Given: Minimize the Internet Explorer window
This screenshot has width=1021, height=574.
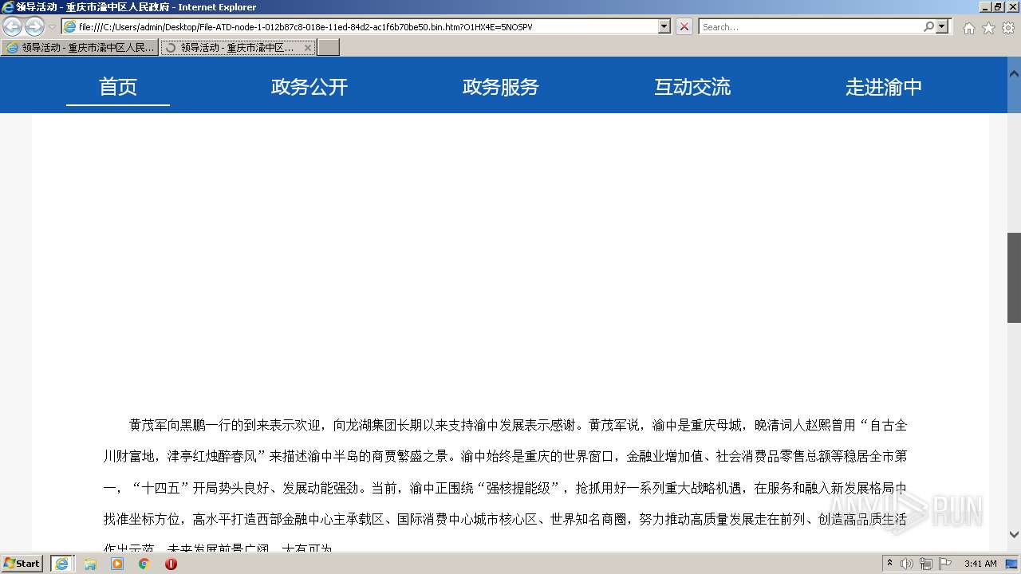Looking at the screenshot, I should (x=985, y=7).
